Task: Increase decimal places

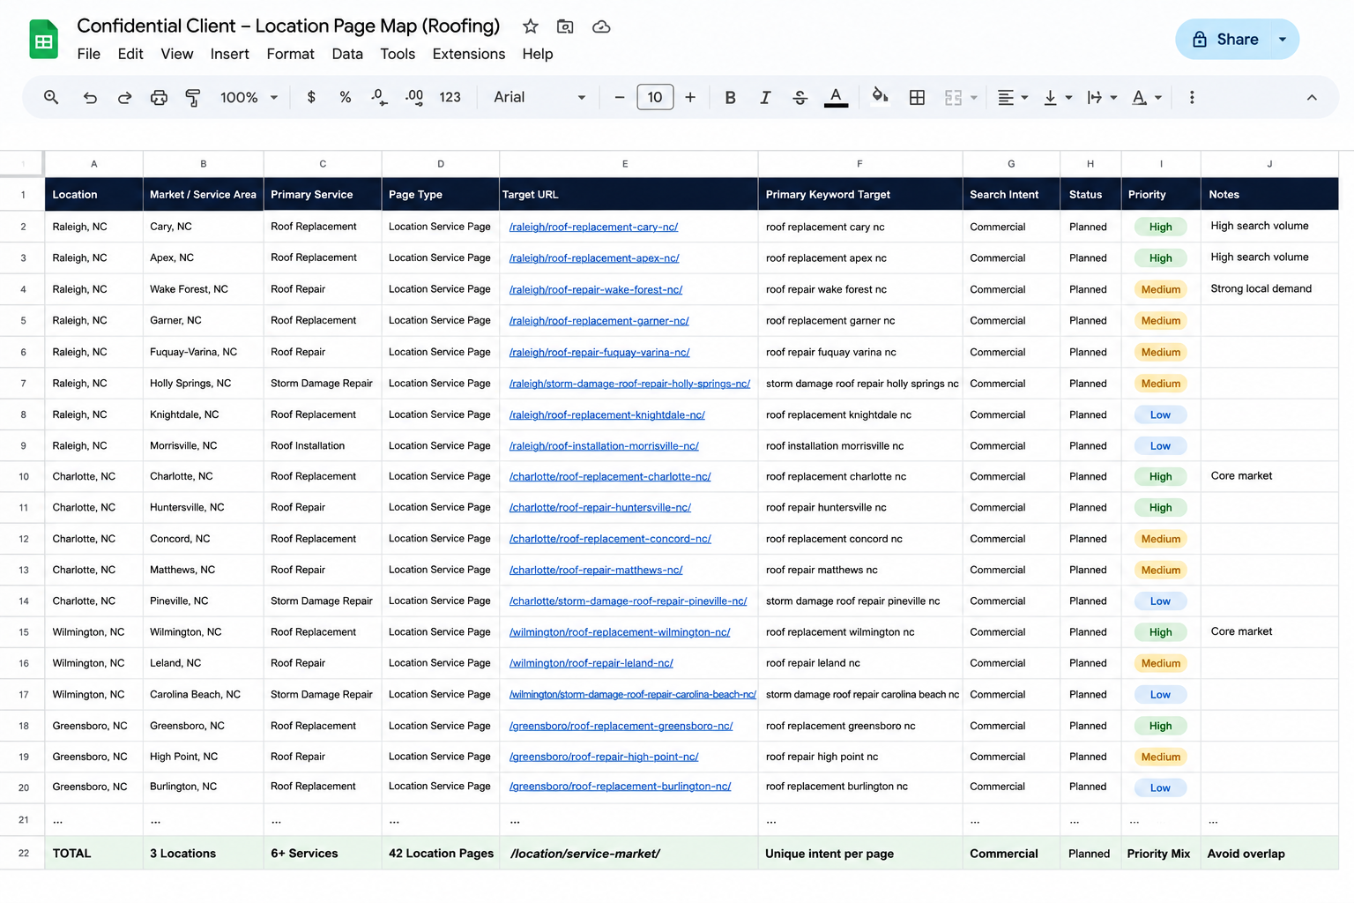Action: [414, 97]
